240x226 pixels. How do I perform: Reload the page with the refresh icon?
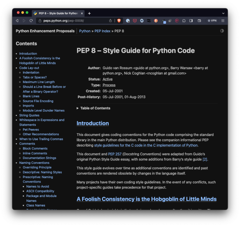[x=31, y=21]
